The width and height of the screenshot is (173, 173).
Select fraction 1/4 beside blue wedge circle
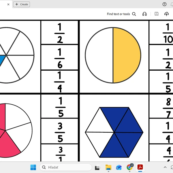(59, 82)
